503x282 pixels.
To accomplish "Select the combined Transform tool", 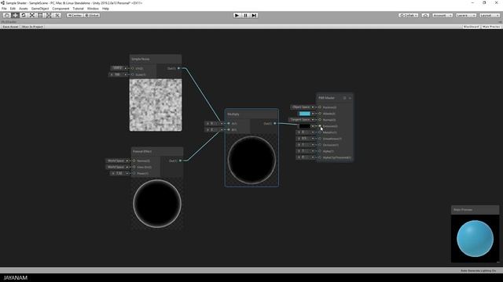I will 49,16.
